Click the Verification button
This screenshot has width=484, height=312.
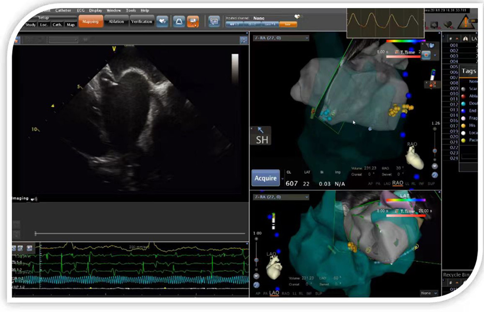point(142,22)
